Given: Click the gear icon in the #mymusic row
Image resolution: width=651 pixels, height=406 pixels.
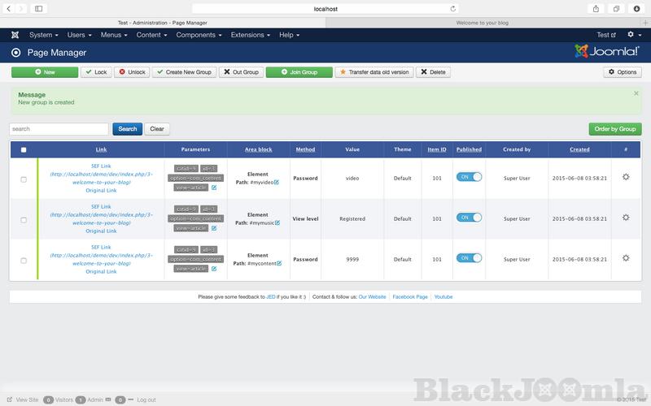Looking at the screenshot, I should (x=625, y=218).
